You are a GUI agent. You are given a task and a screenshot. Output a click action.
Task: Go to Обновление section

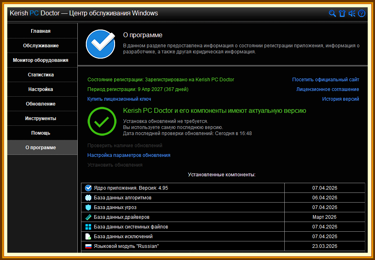43,104
